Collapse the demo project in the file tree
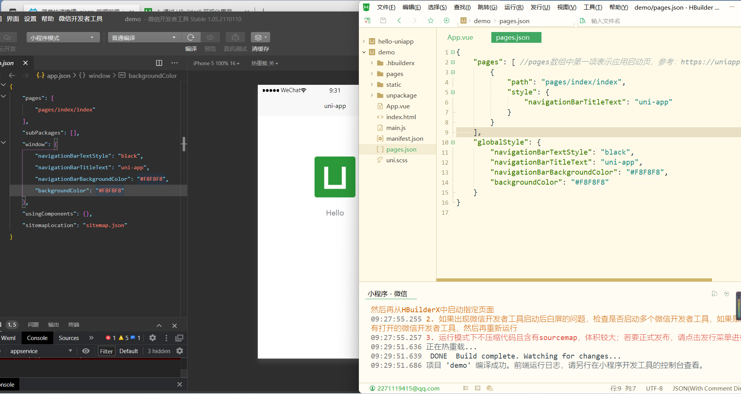The width and height of the screenshot is (741, 394). [x=364, y=52]
